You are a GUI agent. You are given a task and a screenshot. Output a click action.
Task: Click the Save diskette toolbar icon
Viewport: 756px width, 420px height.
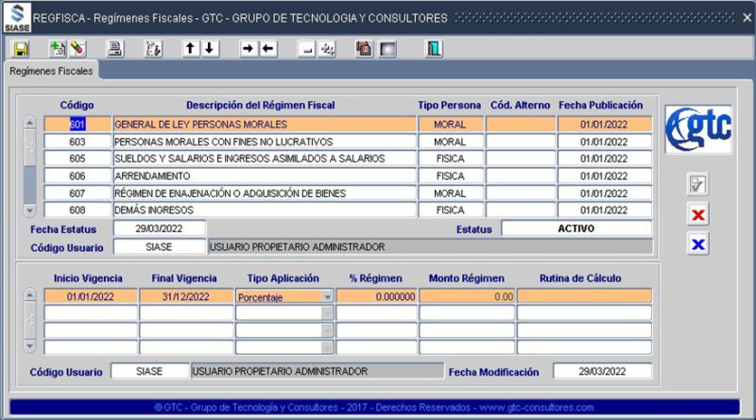[x=21, y=48]
